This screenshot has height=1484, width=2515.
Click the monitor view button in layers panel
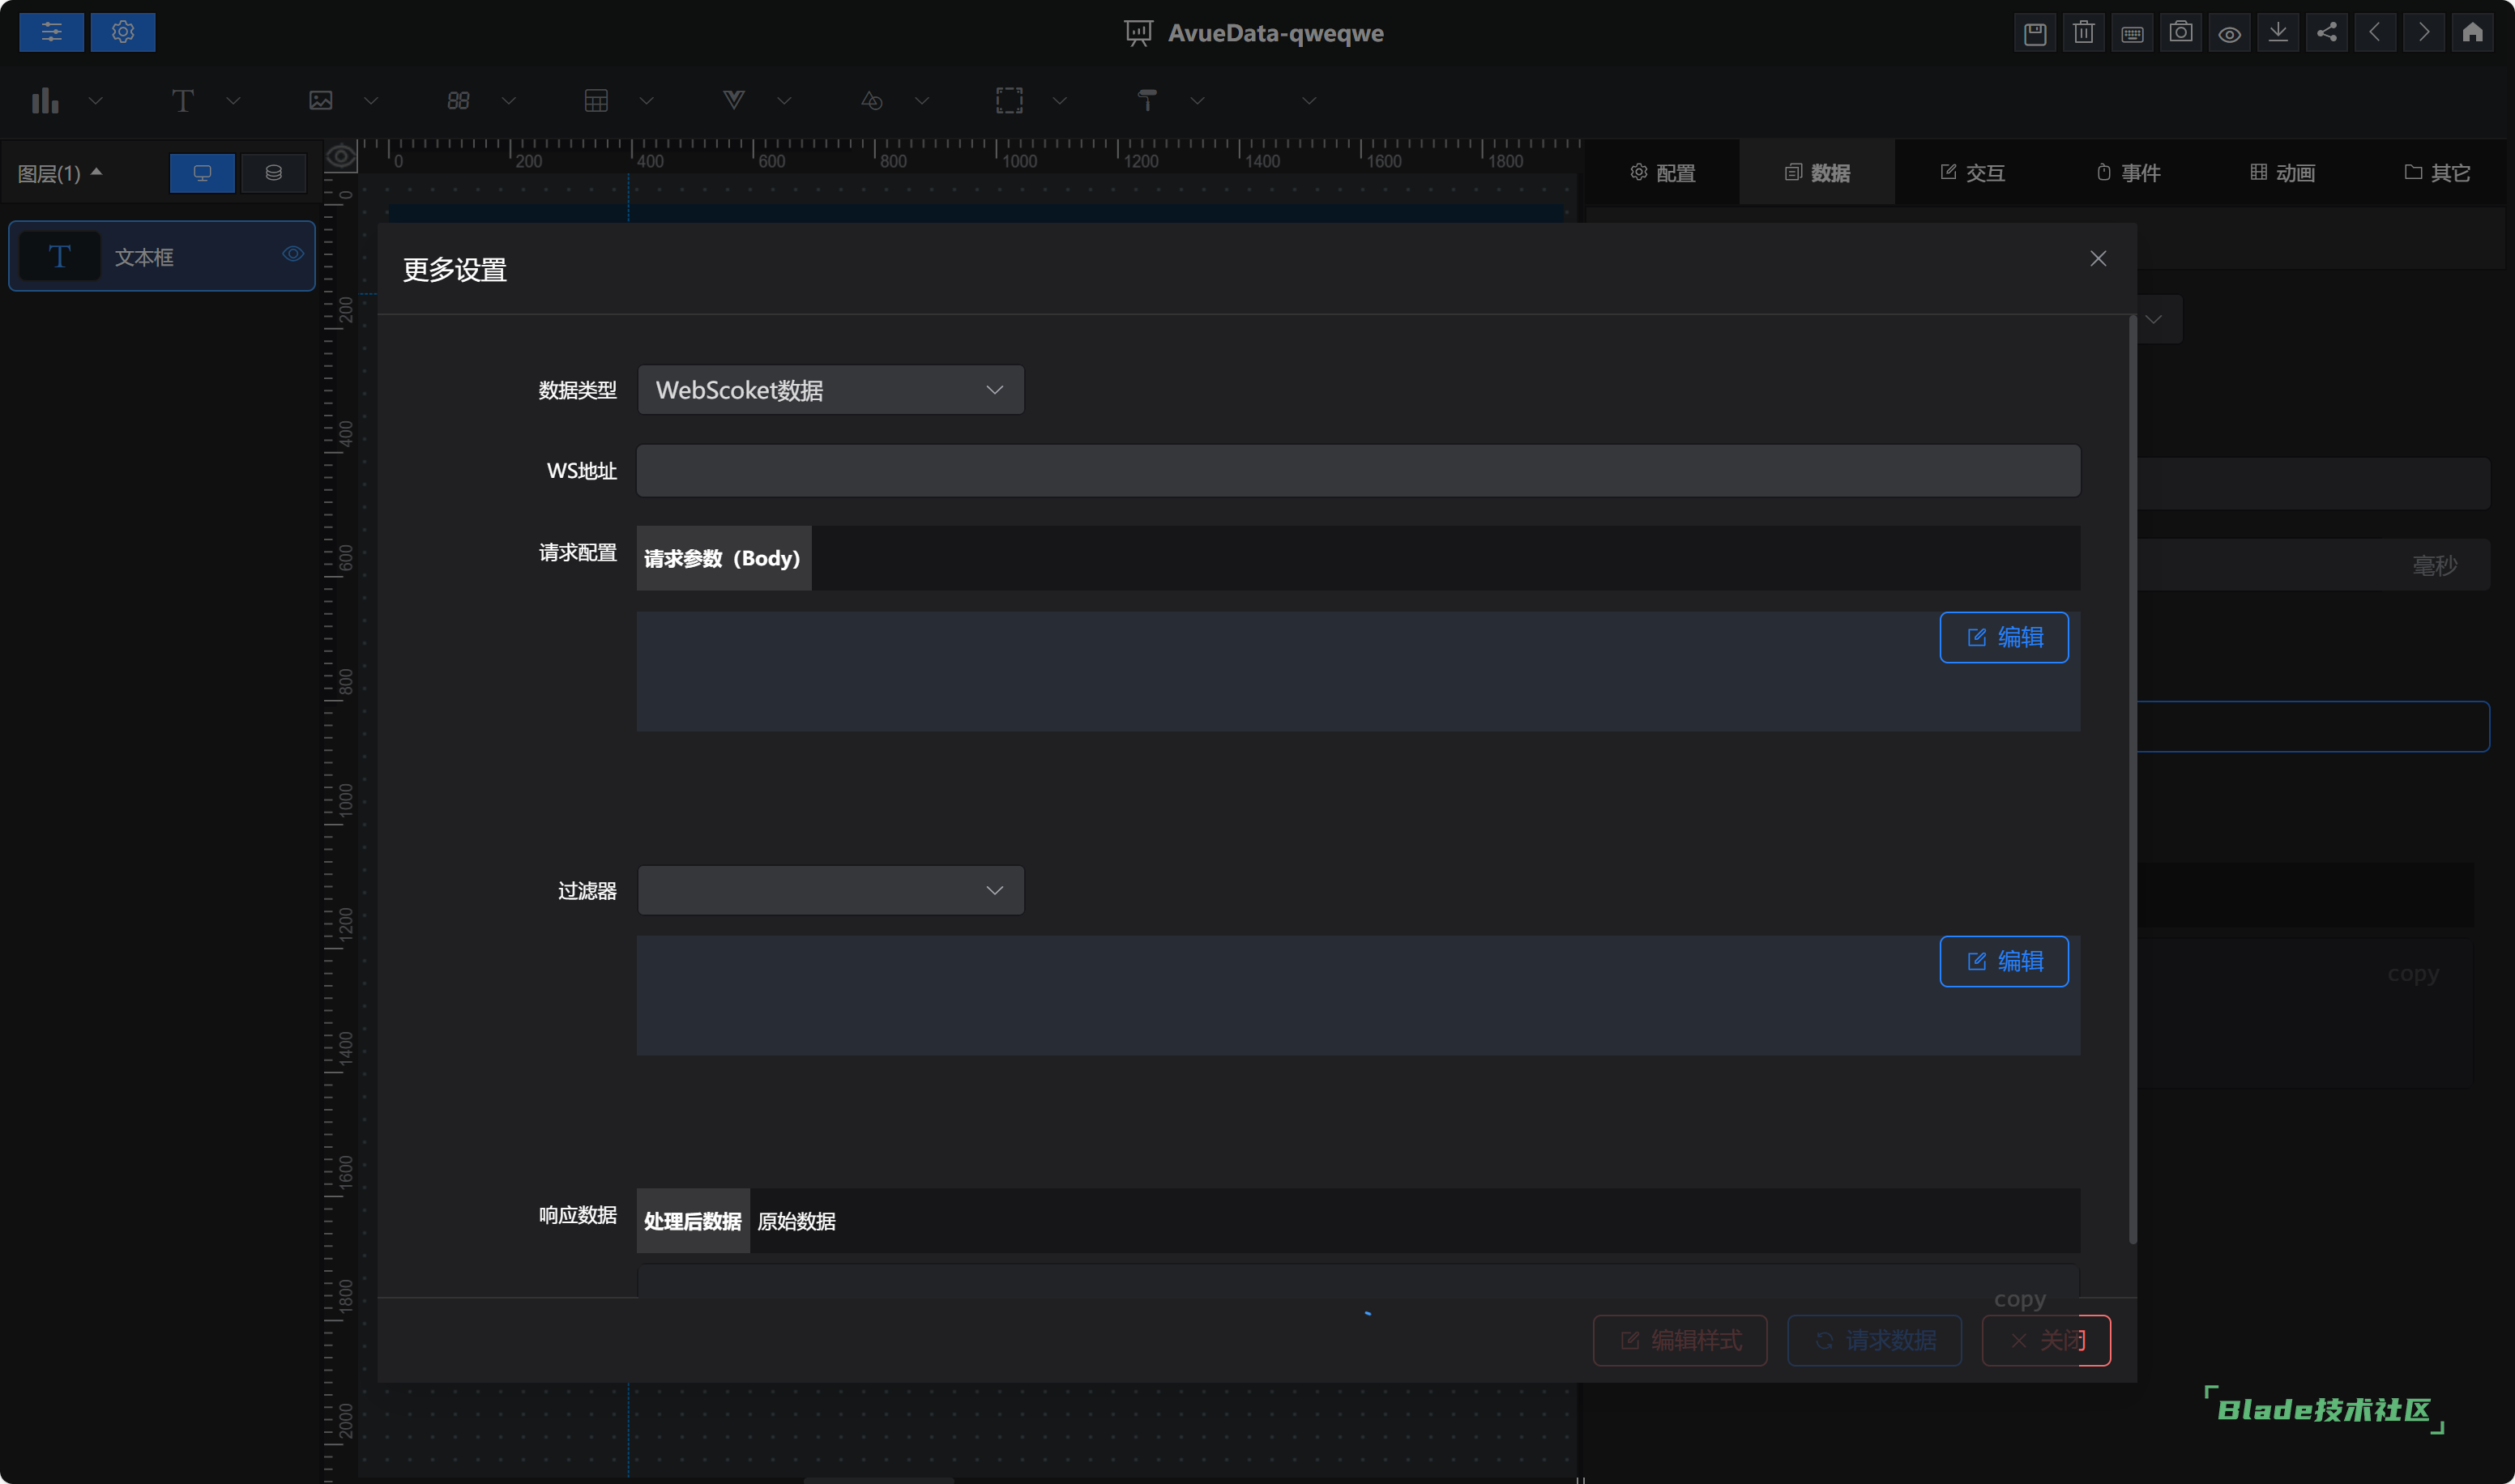202,173
